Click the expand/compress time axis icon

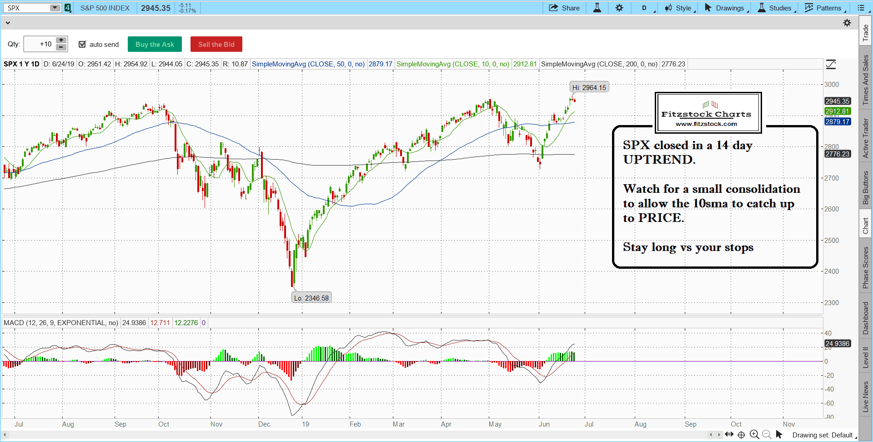[729, 435]
